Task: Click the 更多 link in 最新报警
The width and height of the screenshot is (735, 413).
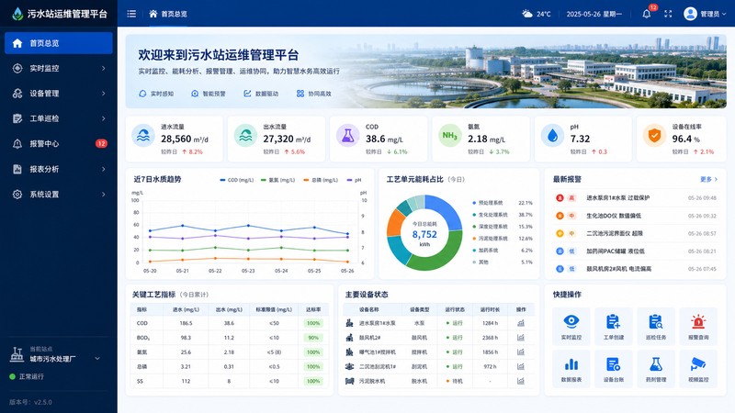Action: click(x=708, y=179)
